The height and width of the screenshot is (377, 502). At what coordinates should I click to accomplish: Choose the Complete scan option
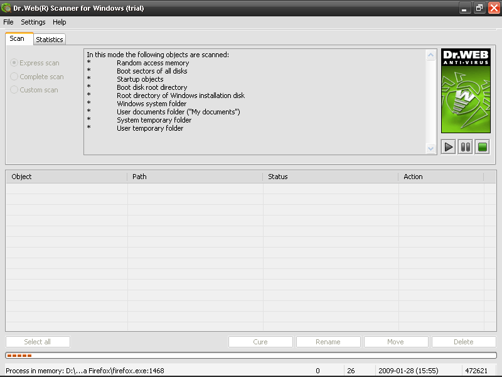14,77
